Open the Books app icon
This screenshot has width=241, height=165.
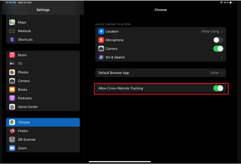[12, 89]
